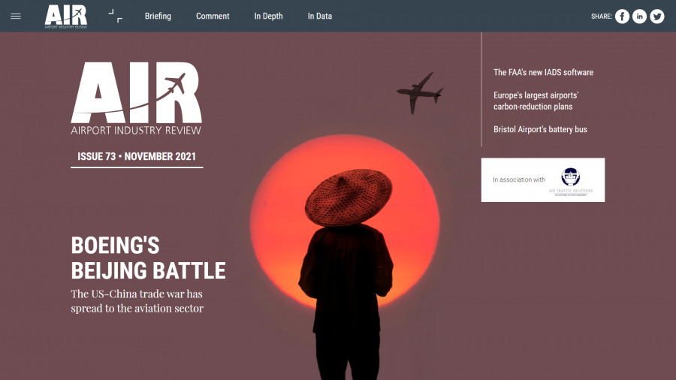The height and width of the screenshot is (380, 676).
Task: Click the large Airport Industry Review cover logo
Action: pos(137,98)
